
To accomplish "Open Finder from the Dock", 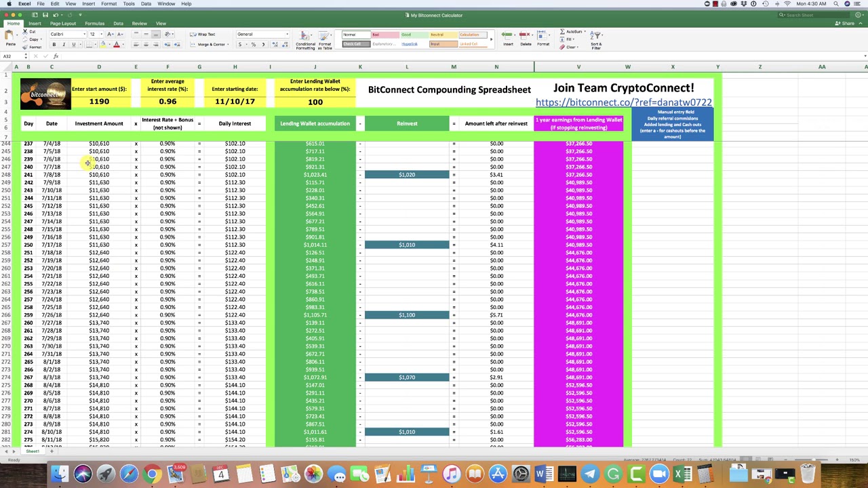I will point(60,474).
